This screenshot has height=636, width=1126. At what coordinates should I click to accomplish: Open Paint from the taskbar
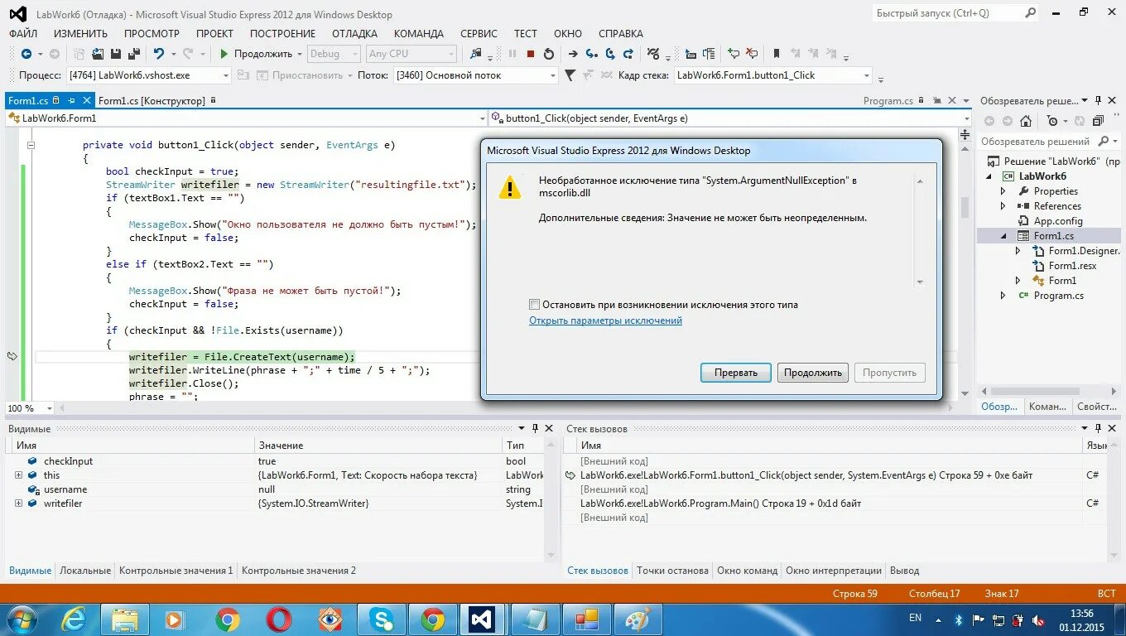click(x=638, y=619)
